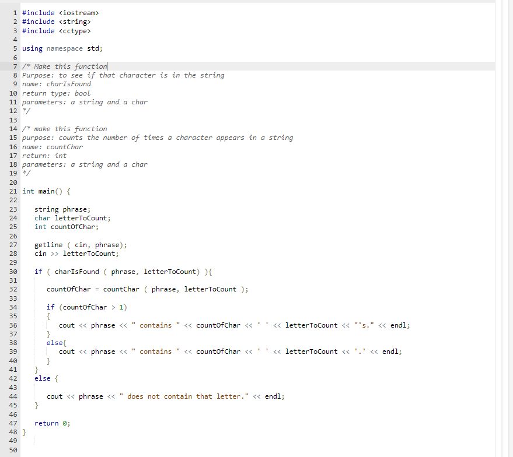
Task: Click 'using namespace std;' line
Action: click(62, 48)
